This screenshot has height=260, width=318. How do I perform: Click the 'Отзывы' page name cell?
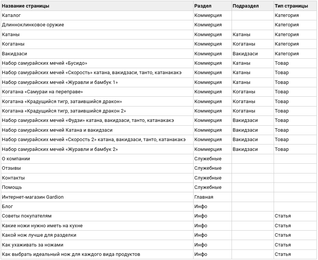[97, 168]
